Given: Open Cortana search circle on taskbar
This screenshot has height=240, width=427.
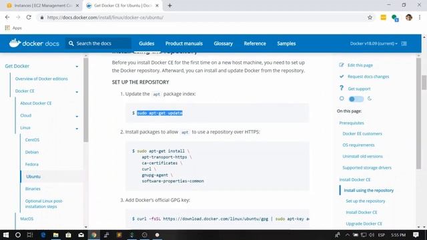Looking at the screenshot, I should coord(18,235).
